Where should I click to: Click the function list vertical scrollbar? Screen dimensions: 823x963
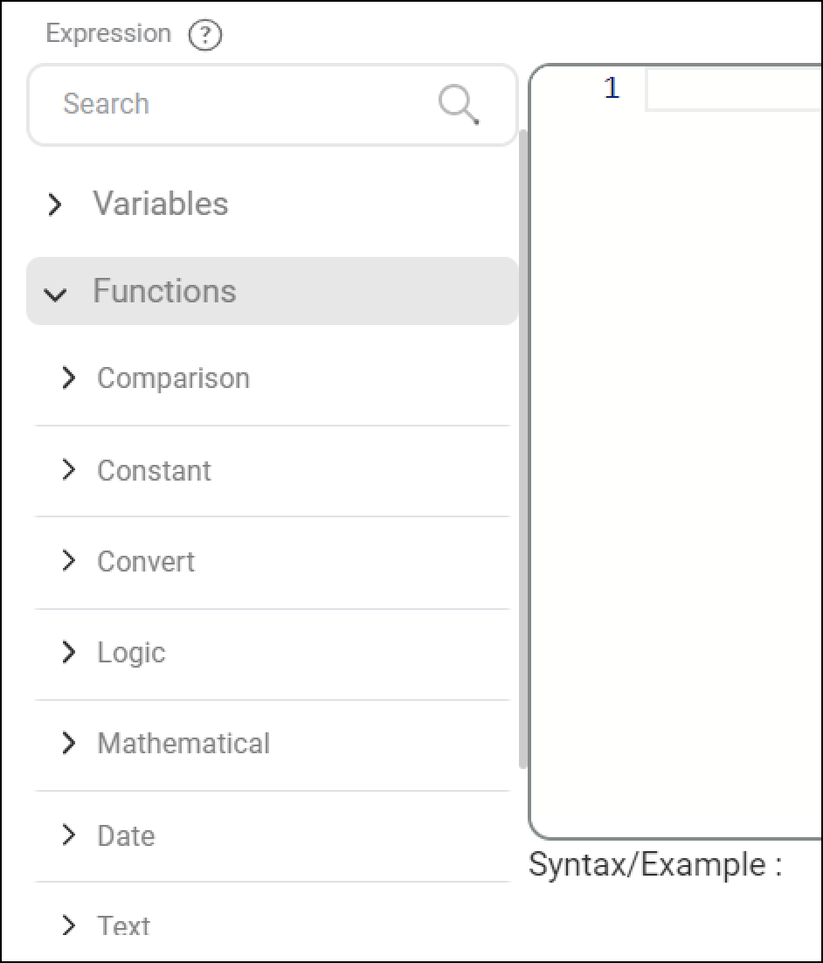pyautogui.click(x=523, y=448)
